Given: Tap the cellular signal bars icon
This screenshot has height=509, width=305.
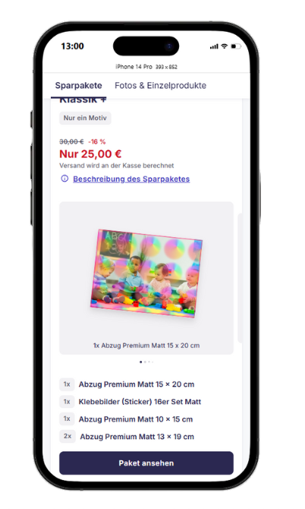Looking at the screenshot, I should [214, 46].
